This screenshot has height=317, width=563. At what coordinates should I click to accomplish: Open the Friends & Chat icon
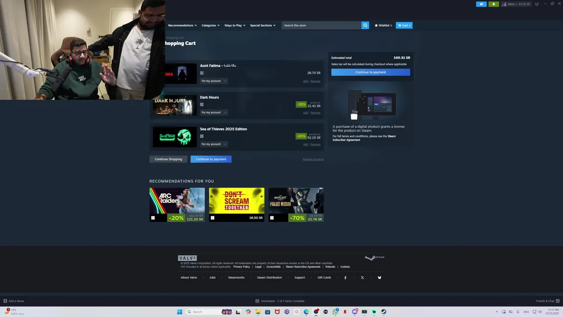558,301
